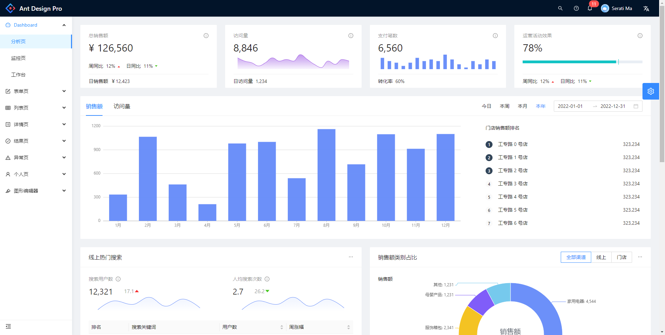Click the Ant Design Pro title
This screenshot has height=335, width=665.
pos(41,9)
